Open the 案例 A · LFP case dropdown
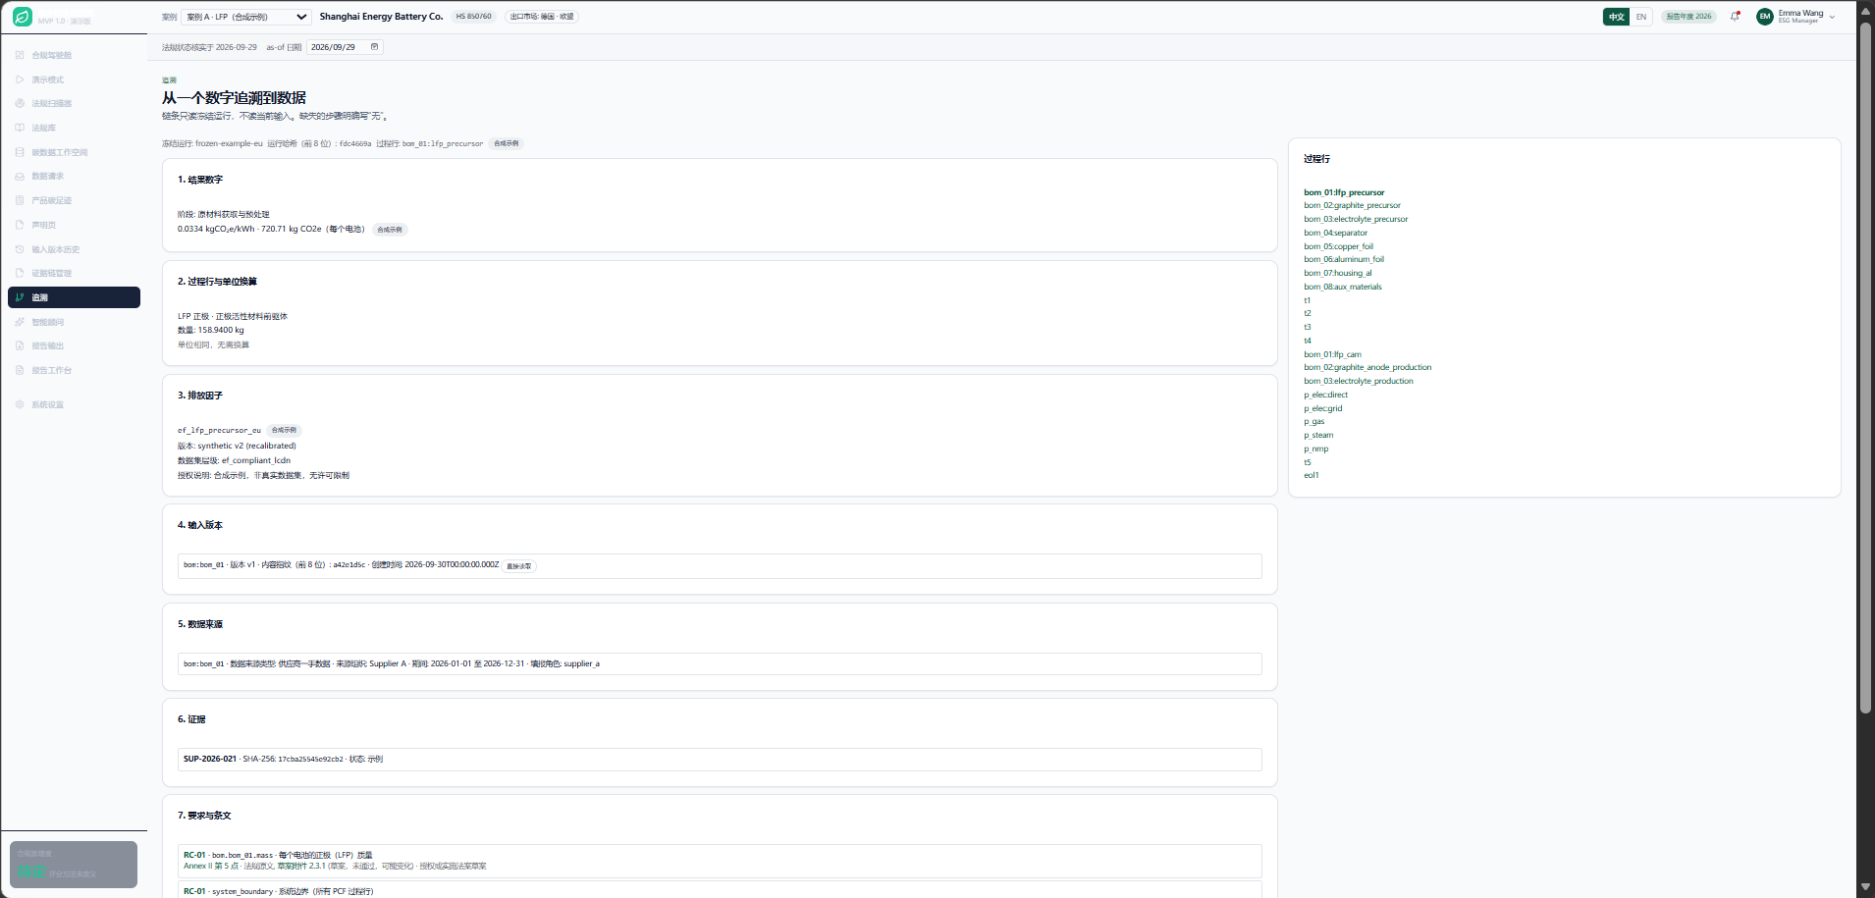This screenshot has width=1875, height=898. tap(246, 17)
